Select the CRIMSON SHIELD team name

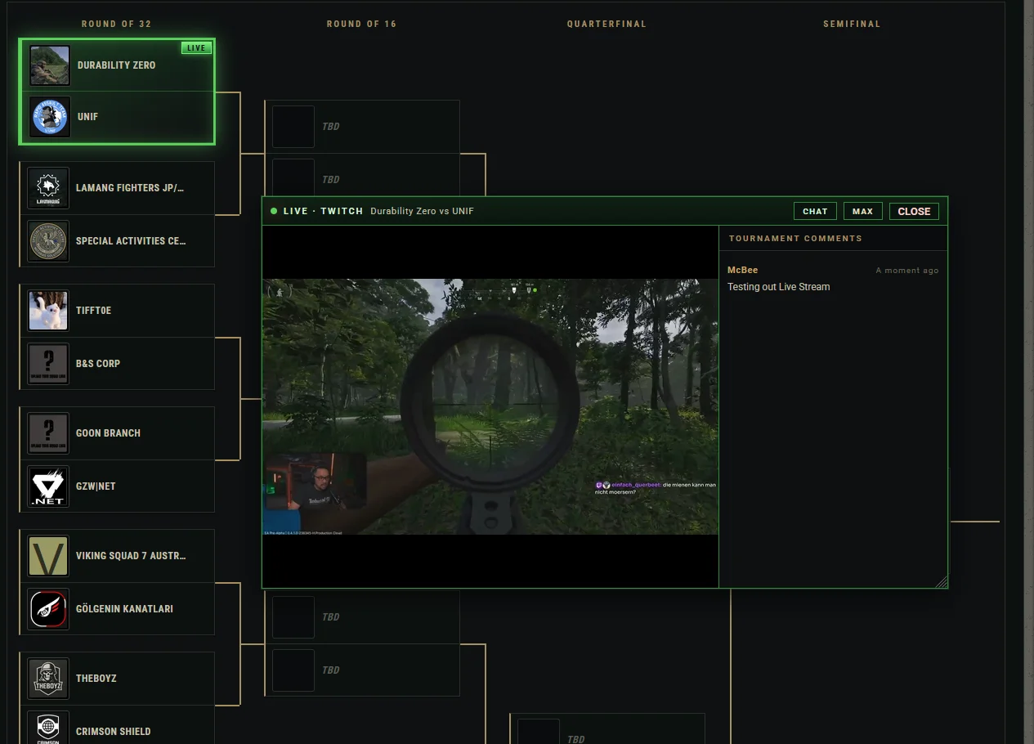pos(114,732)
